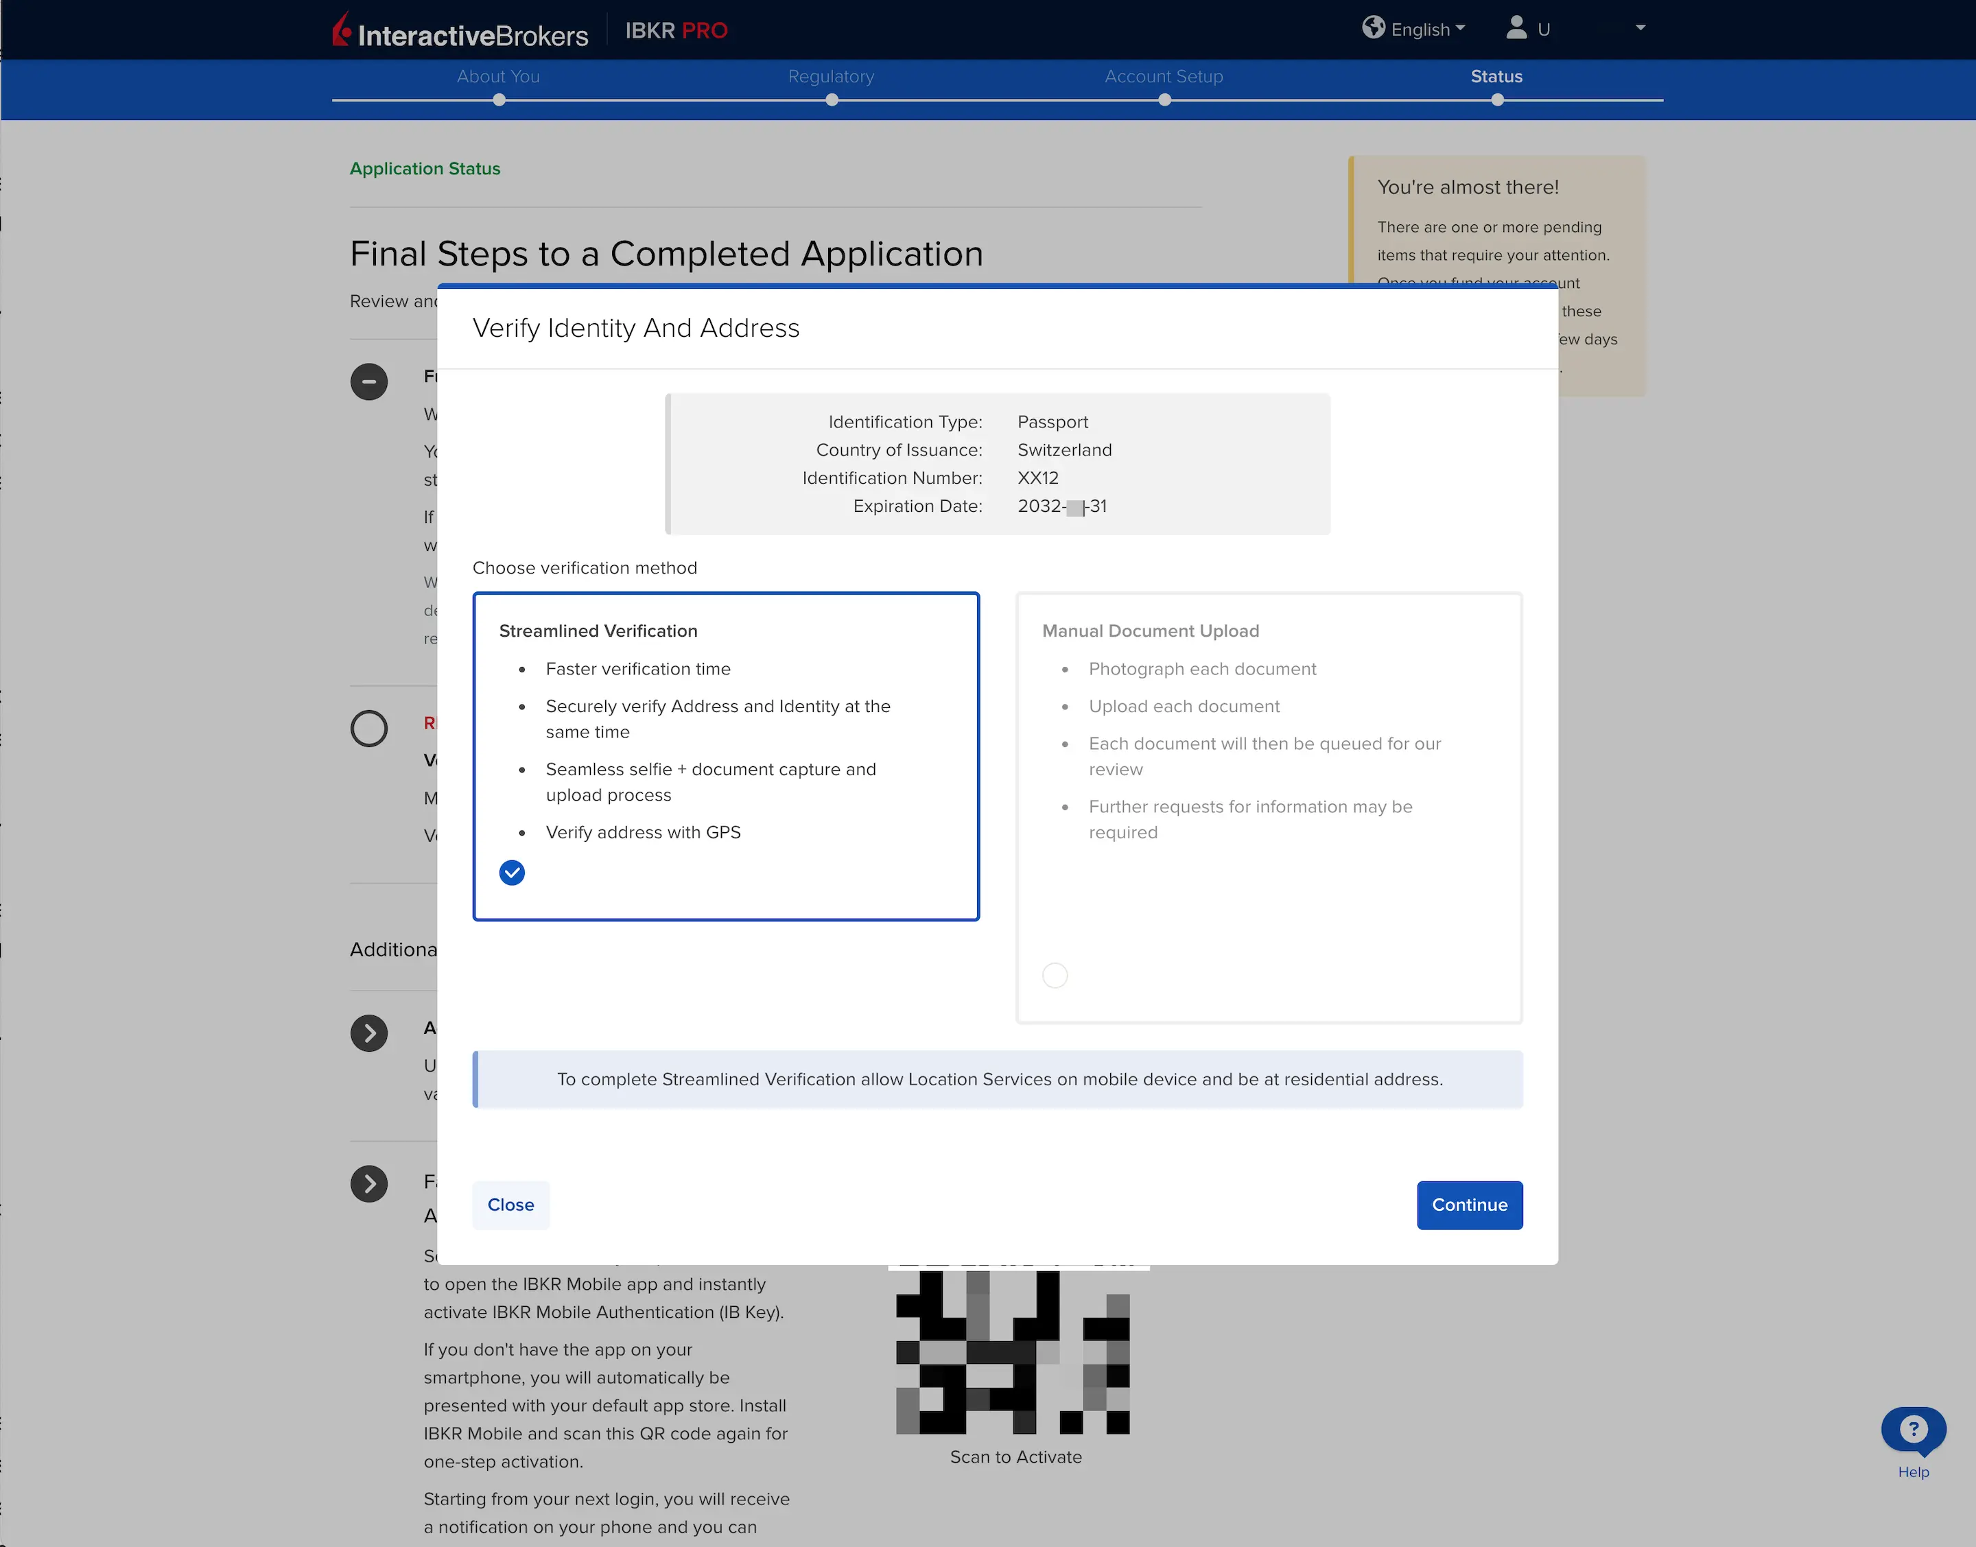
Task: Select the unchecked circle beside the red section
Action: tap(368, 728)
